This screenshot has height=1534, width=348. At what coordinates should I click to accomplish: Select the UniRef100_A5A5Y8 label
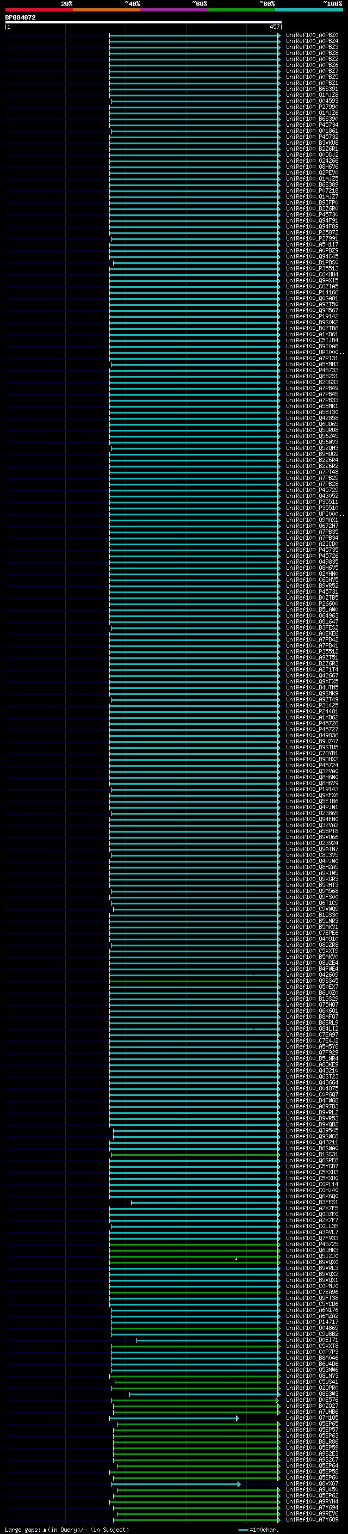[312, 1046]
